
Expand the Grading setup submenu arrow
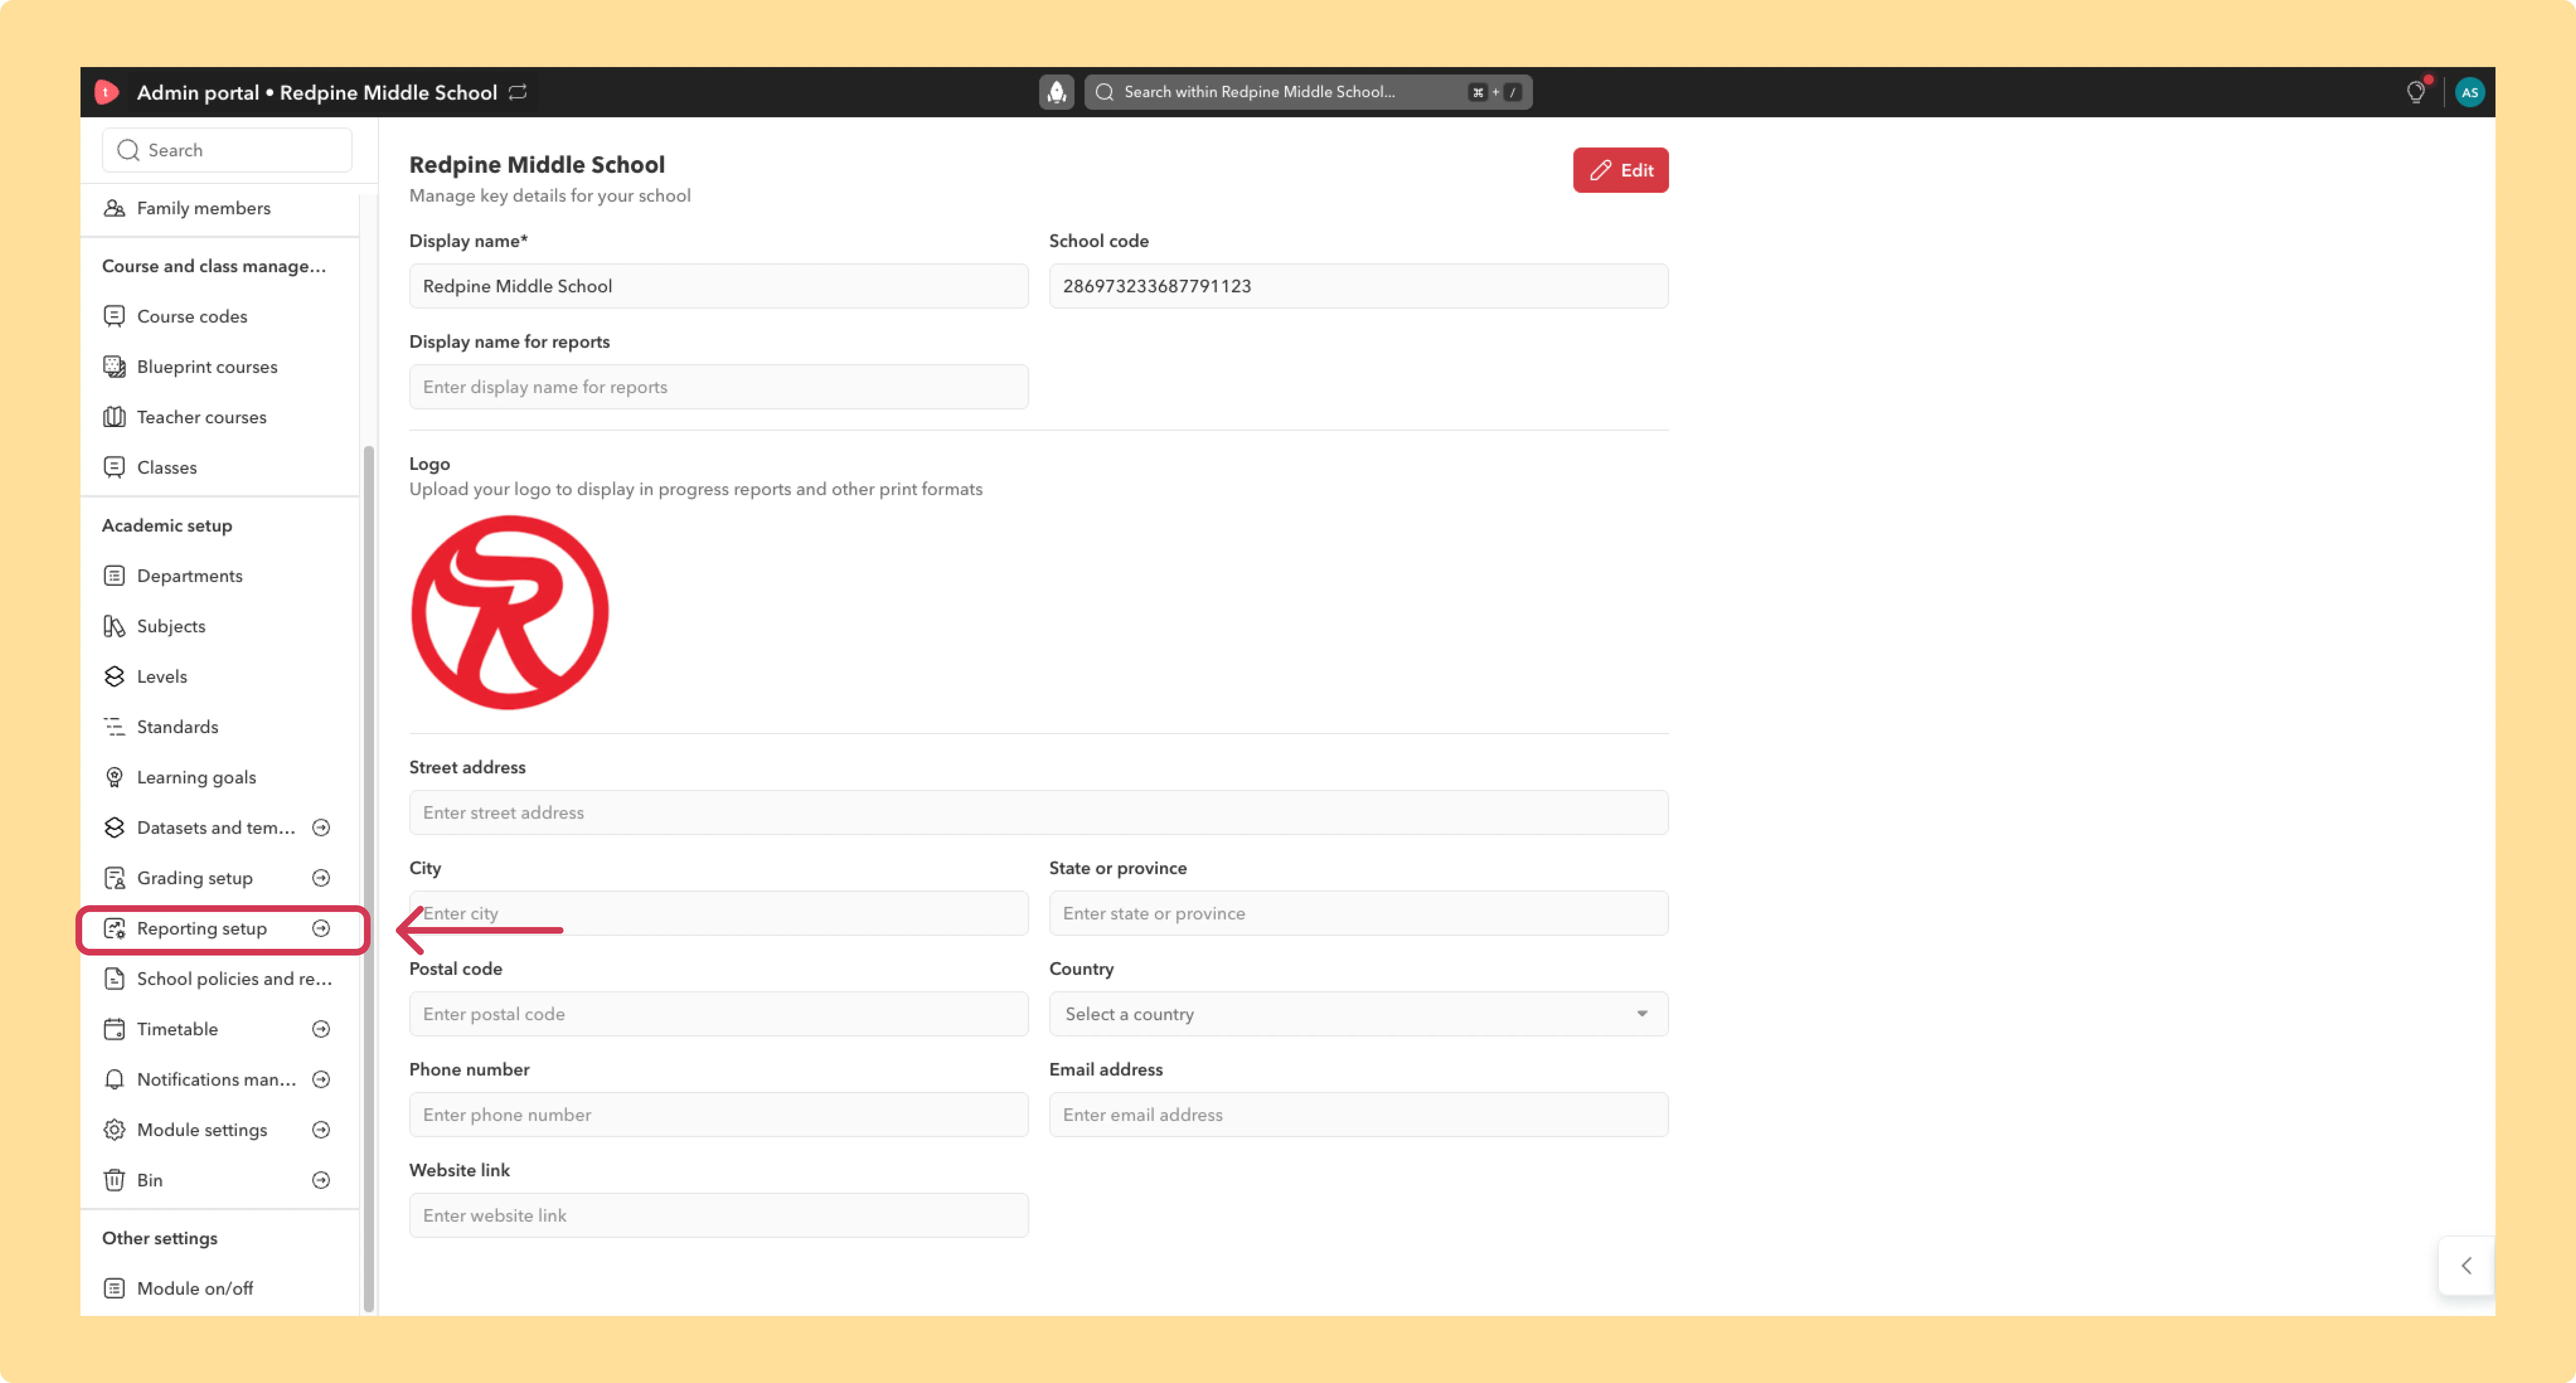point(321,878)
